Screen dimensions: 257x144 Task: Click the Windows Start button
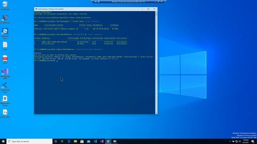[x=3, y=141]
